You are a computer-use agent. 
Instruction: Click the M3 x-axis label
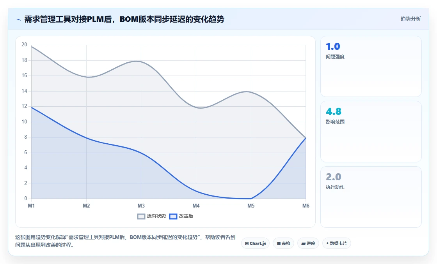[x=141, y=206]
